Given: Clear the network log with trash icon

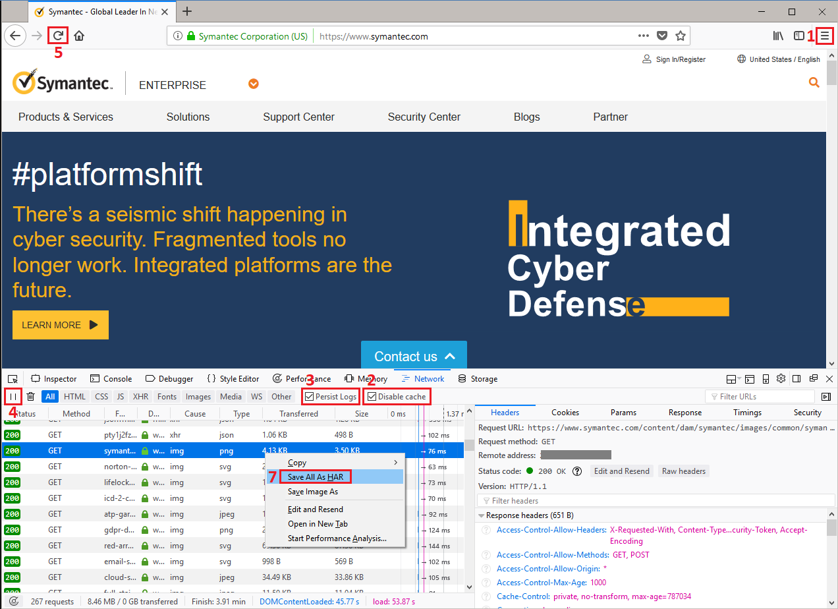Looking at the screenshot, I should (x=31, y=397).
